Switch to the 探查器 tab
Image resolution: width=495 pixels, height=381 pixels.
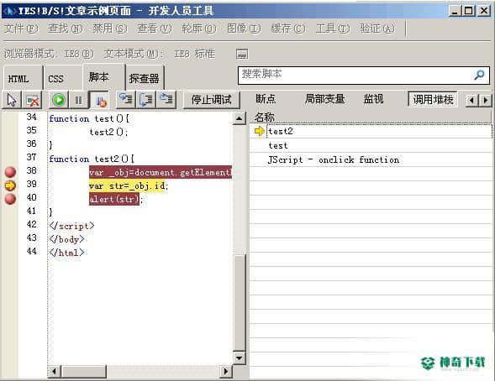(145, 78)
